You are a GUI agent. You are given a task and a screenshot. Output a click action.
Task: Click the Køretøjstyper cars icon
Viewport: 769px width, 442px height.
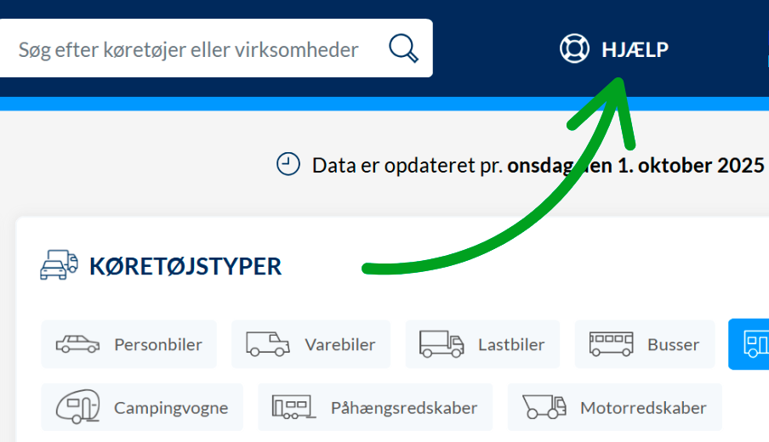pyautogui.click(x=59, y=265)
